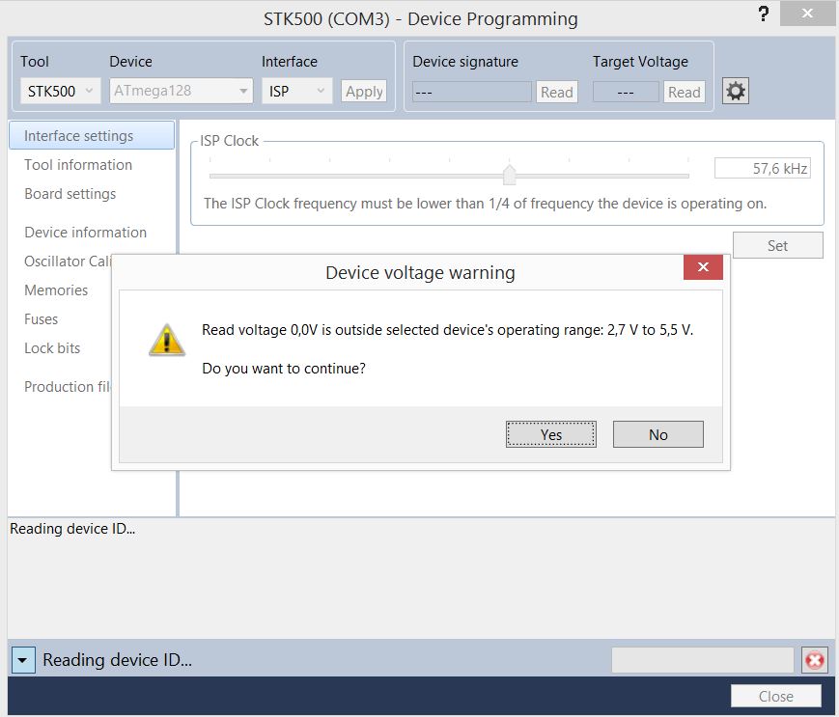Open Device information section
The image size is (839, 717).
tap(86, 232)
